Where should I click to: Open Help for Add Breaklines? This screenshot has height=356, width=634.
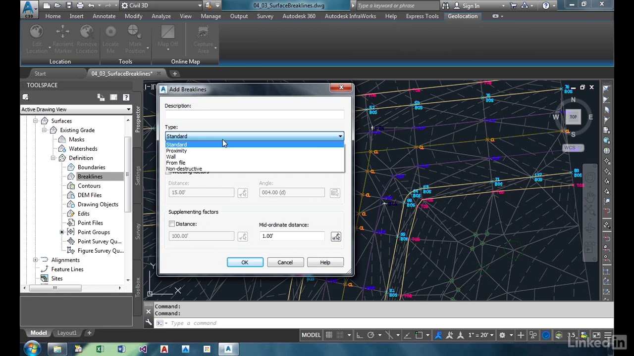(325, 262)
